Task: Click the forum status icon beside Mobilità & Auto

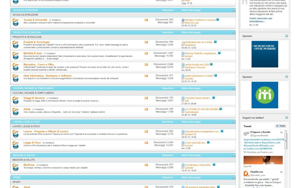Action: (15, 56)
